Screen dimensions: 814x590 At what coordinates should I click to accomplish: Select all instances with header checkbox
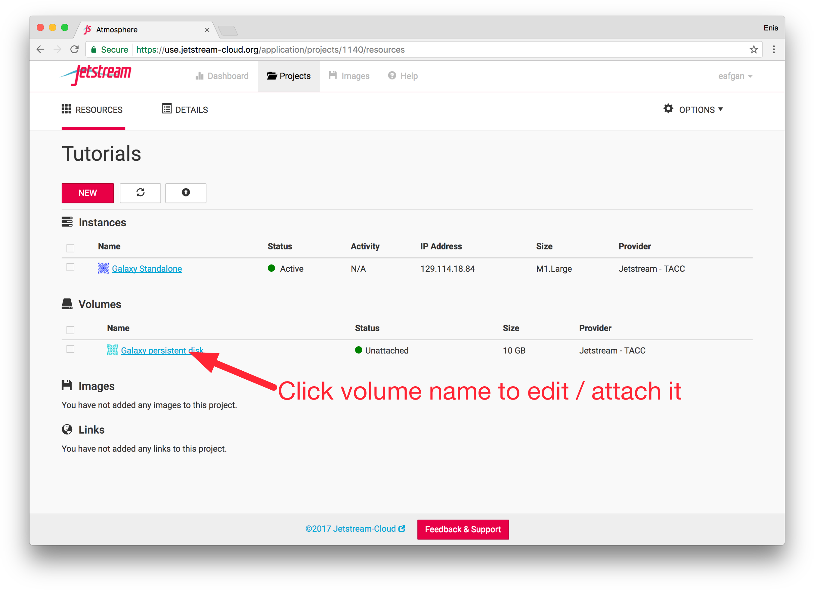pyautogui.click(x=70, y=248)
